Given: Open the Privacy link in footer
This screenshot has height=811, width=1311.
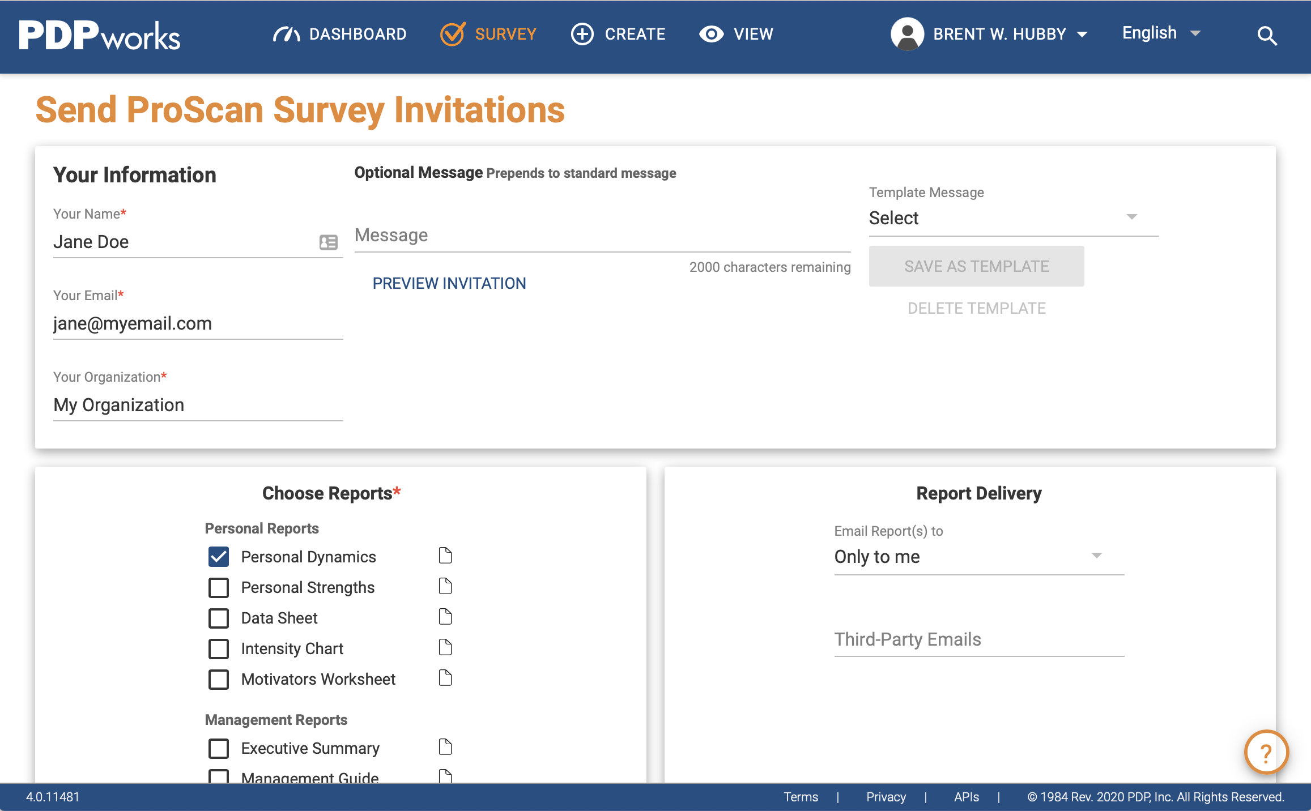Looking at the screenshot, I should pos(886,797).
